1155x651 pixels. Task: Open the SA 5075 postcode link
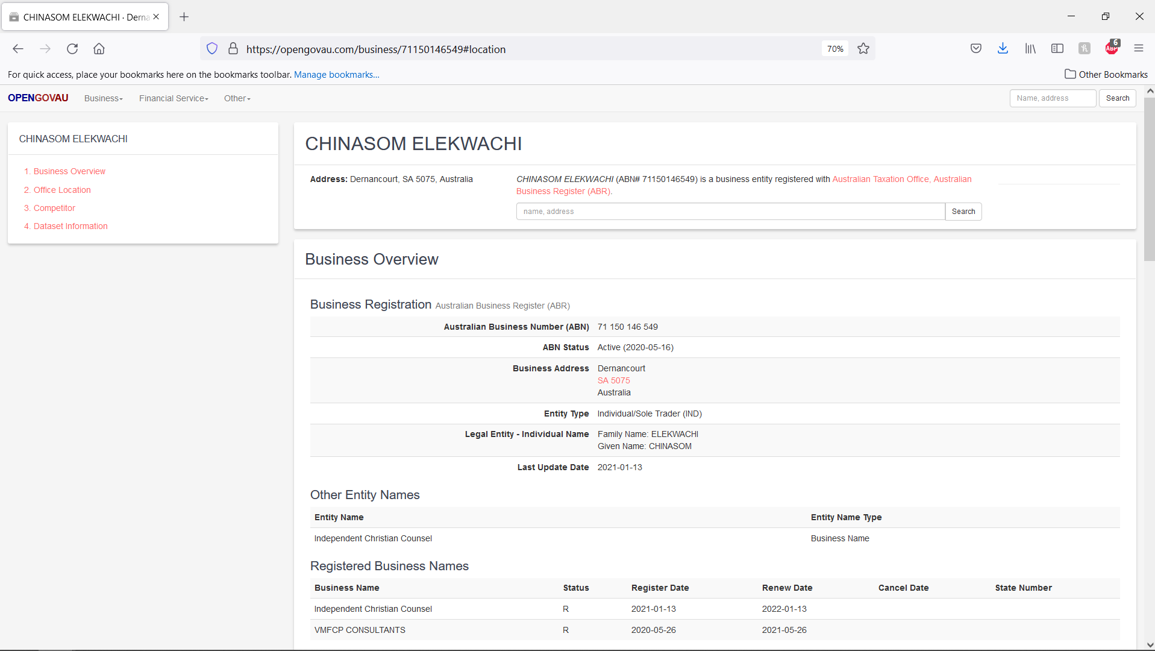(x=613, y=380)
